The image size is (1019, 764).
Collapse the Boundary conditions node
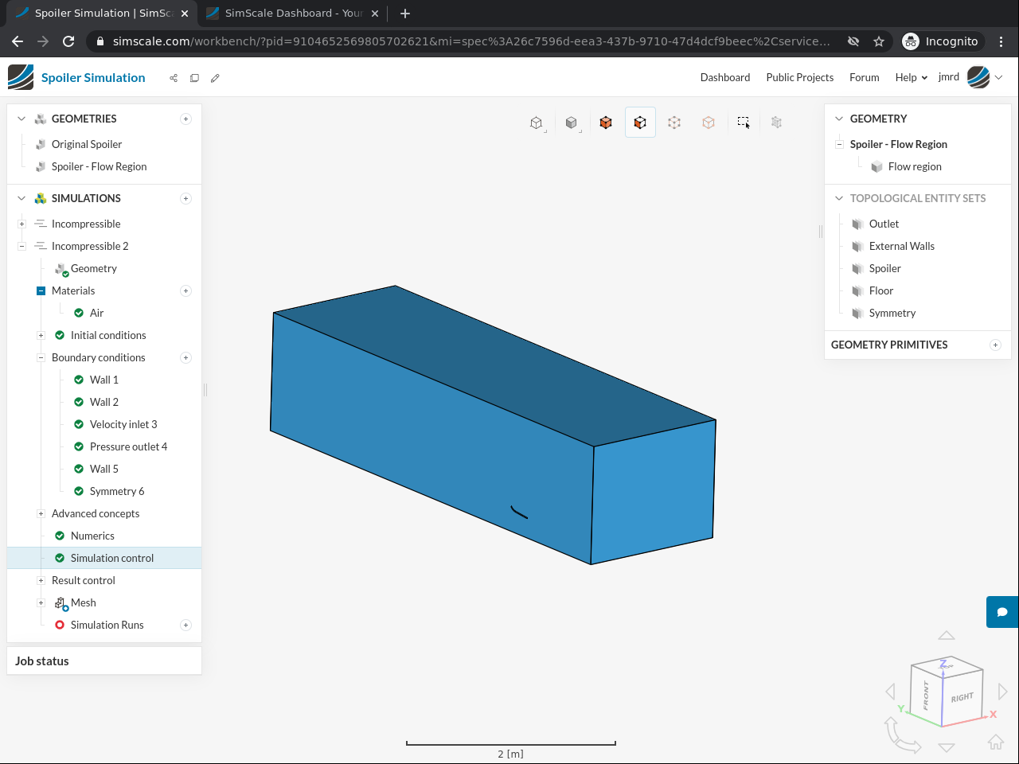pyautogui.click(x=41, y=357)
